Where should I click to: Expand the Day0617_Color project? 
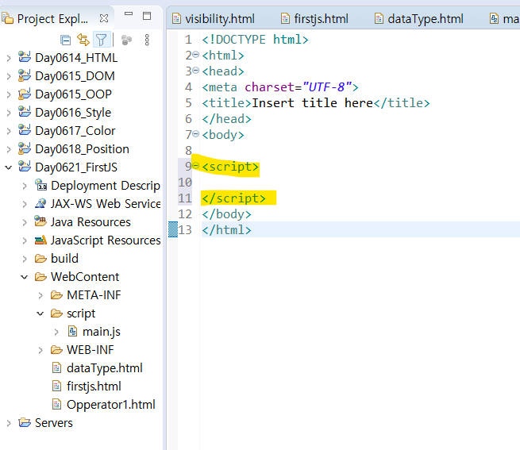click(9, 131)
